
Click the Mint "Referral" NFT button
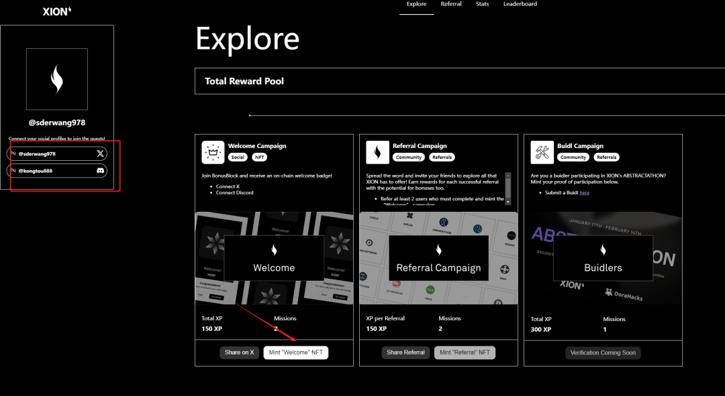[x=465, y=352]
